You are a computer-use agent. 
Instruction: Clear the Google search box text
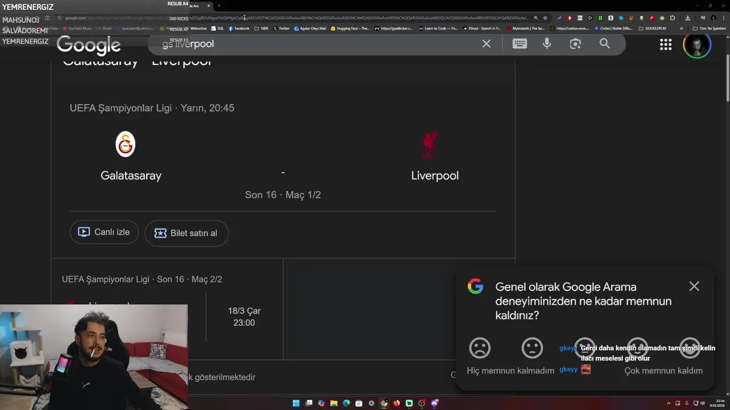click(x=486, y=44)
